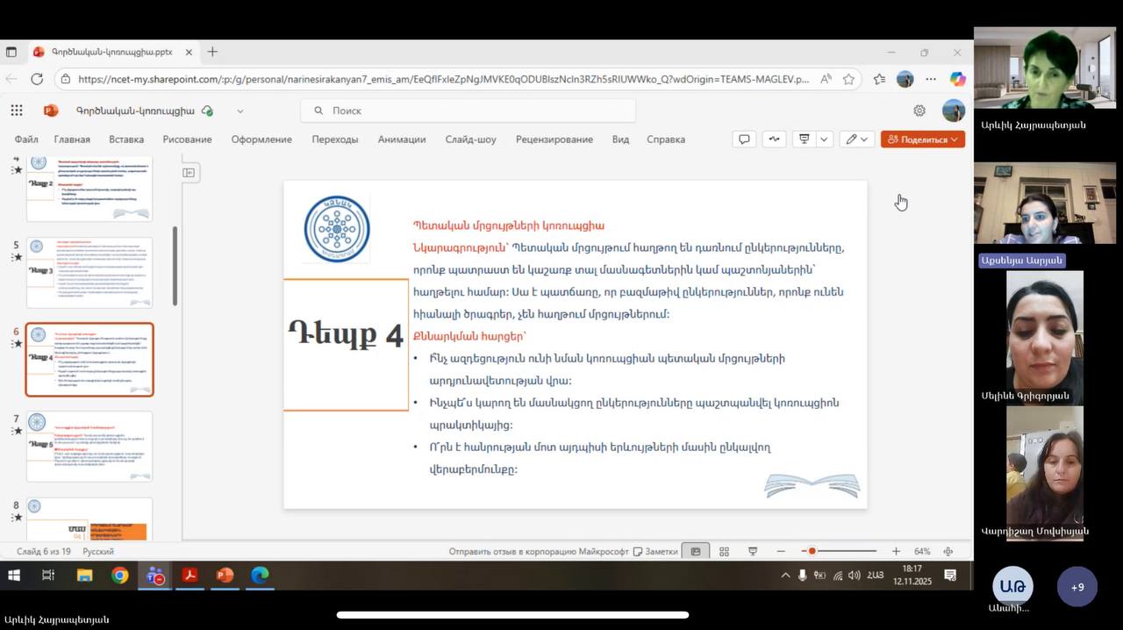Open the Вставка ribbon tab
Viewport: 1123px width, 630px height.
126,140
